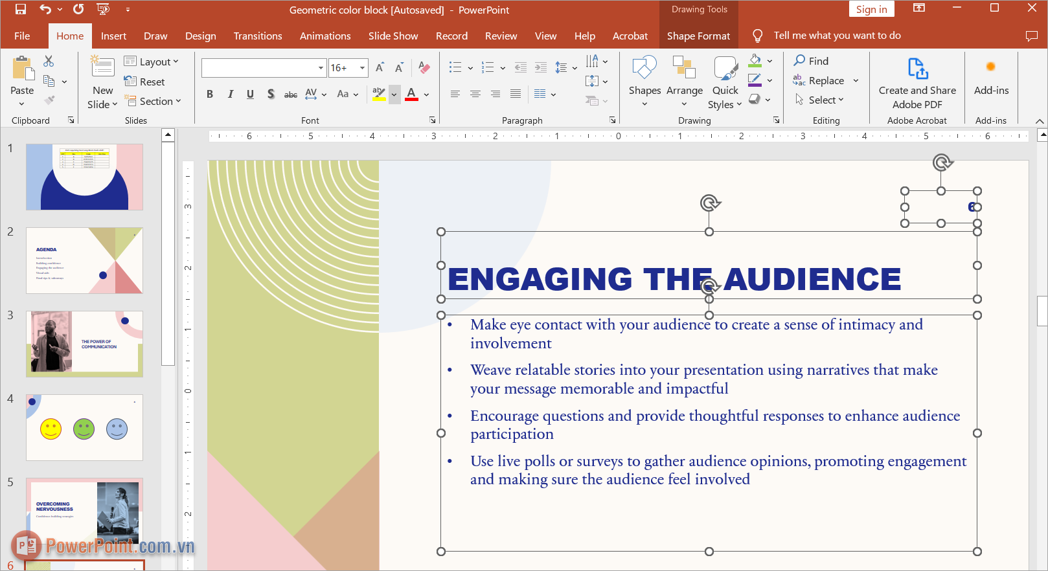Viewport: 1048px width, 571px height.
Task: Justify the text
Action: [x=516, y=94]
